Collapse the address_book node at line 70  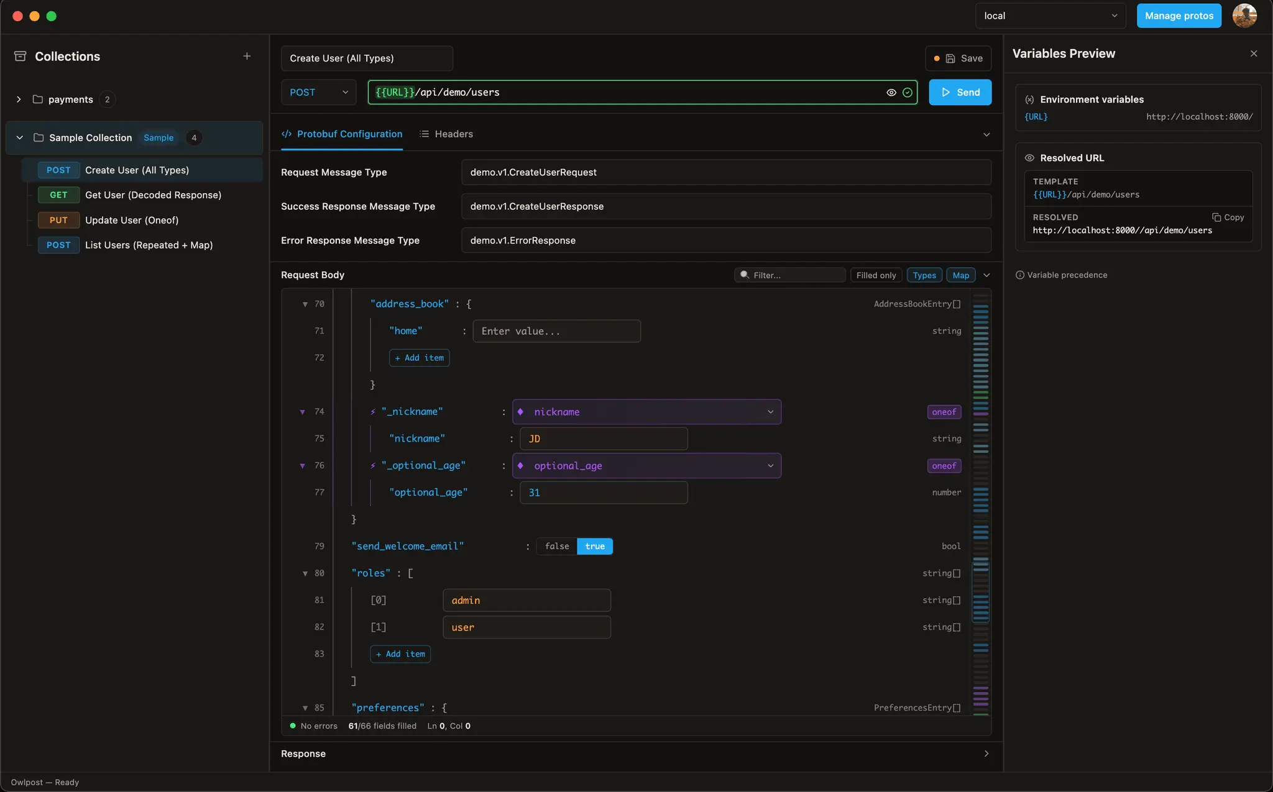305,304
